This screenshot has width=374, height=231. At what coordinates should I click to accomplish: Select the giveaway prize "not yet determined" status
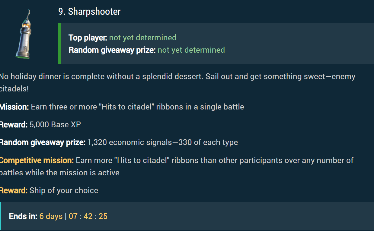pos(191,50)
